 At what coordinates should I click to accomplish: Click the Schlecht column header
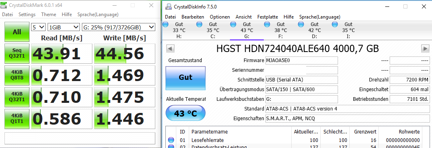click(335, 132)
